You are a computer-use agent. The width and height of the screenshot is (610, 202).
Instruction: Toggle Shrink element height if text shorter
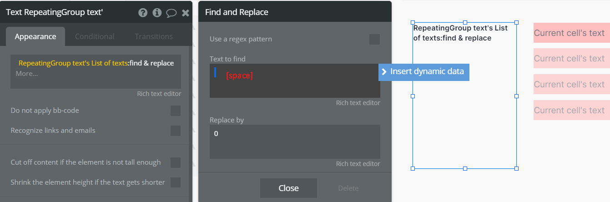point(176,182)
